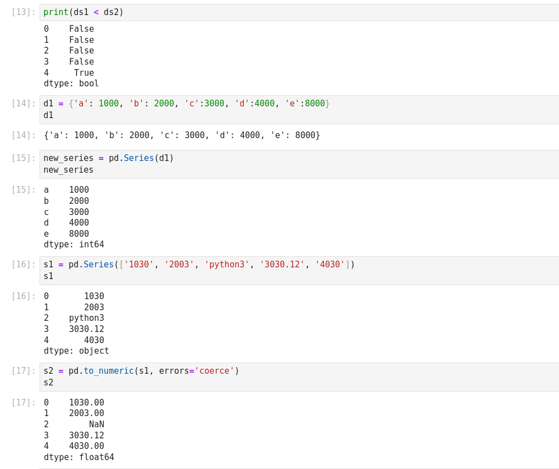Click the 'dtype: bool' output text
The image size is (559, 469).
(71, 84)
